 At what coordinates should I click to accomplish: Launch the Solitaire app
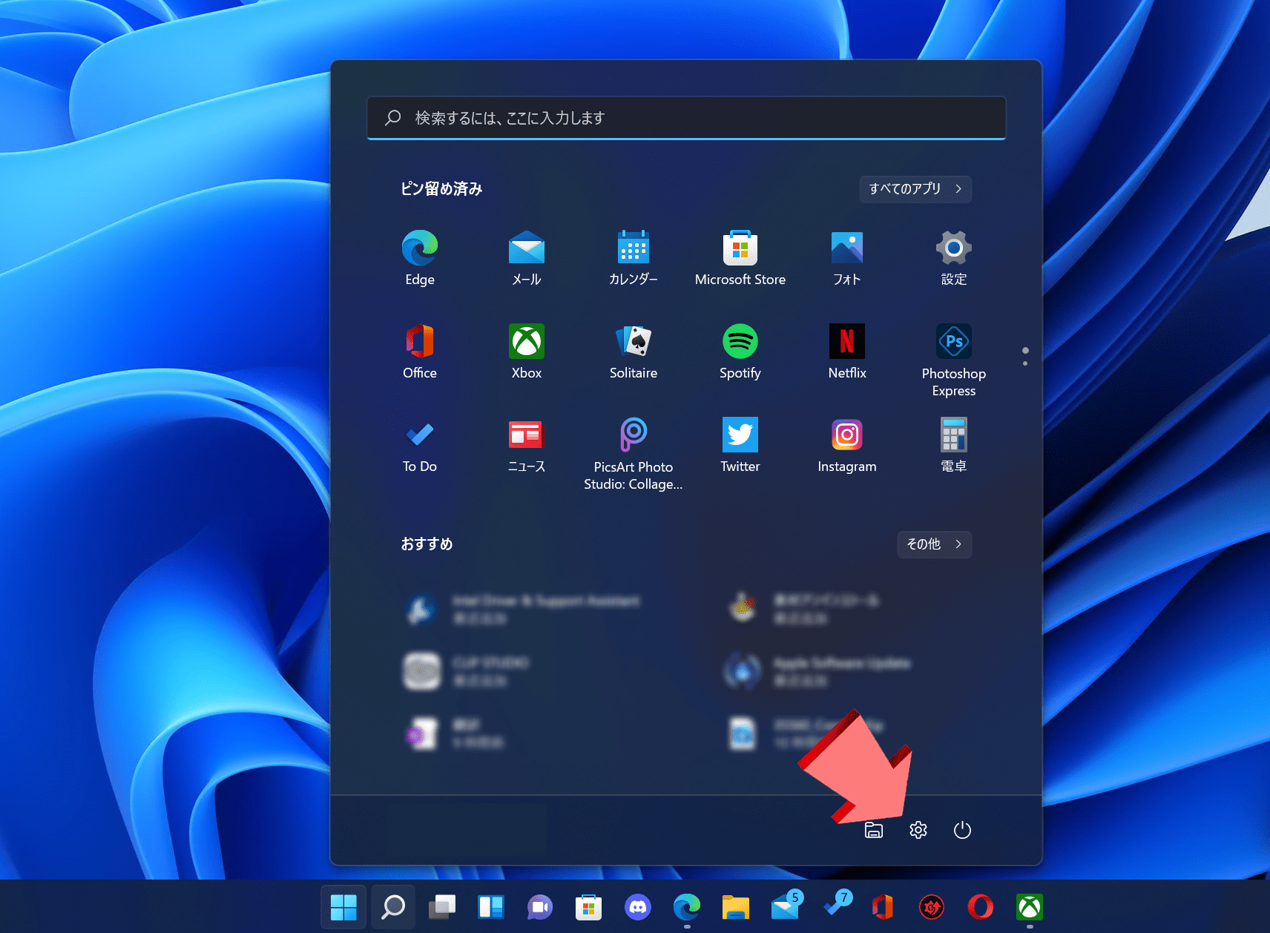click(634, 352)
